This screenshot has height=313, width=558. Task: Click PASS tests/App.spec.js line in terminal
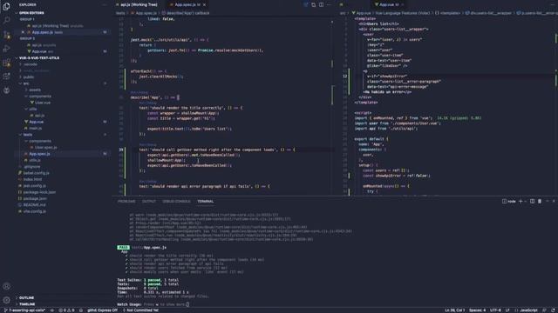point(141,247)
